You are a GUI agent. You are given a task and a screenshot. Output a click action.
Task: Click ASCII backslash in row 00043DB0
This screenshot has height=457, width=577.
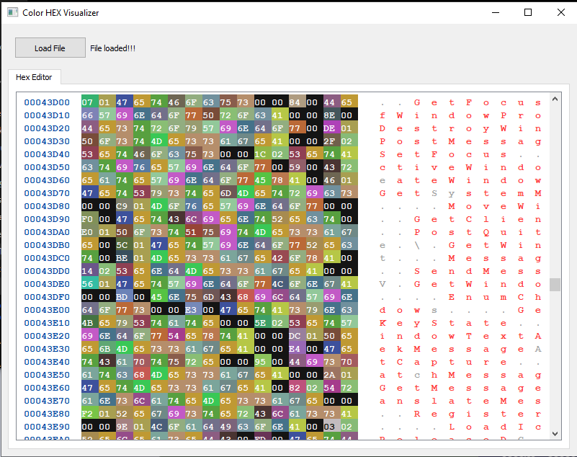tap(417, 245)
